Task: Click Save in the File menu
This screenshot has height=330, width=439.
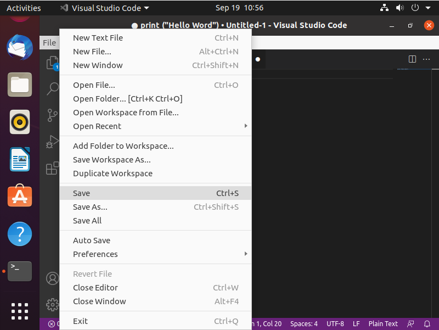Action: tap(155, 193)
